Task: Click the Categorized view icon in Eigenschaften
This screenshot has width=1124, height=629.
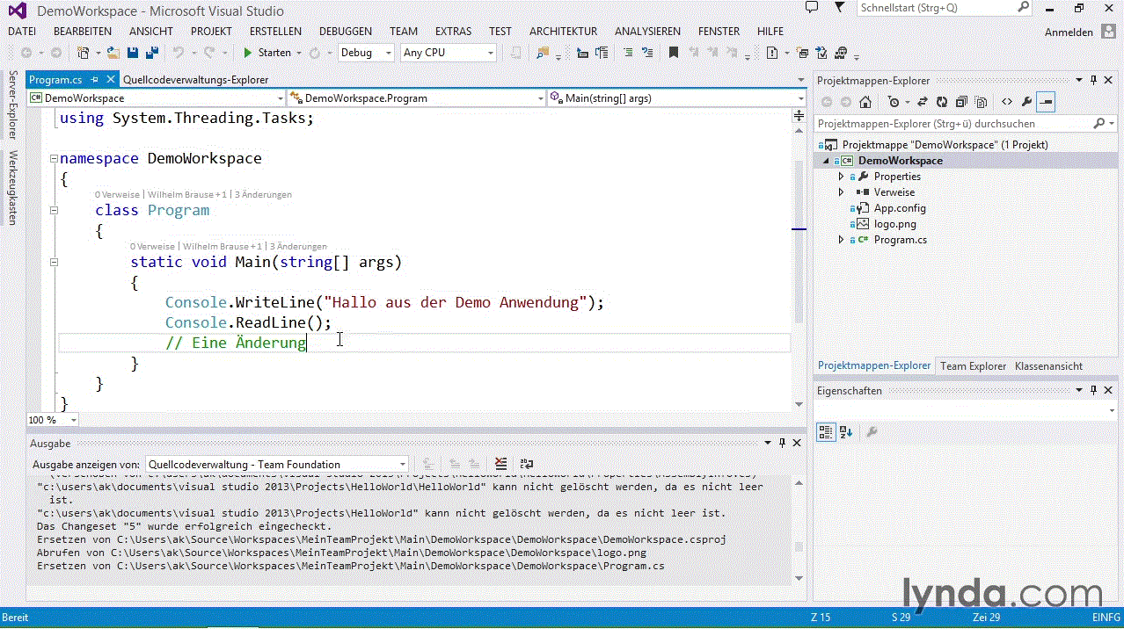Action: click(x=825, y=431)
